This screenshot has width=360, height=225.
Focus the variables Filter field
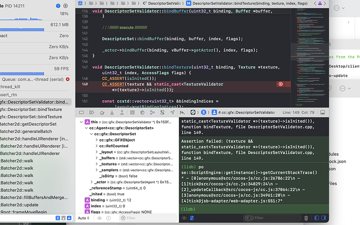pyautogui.click(x=148, y=218)
